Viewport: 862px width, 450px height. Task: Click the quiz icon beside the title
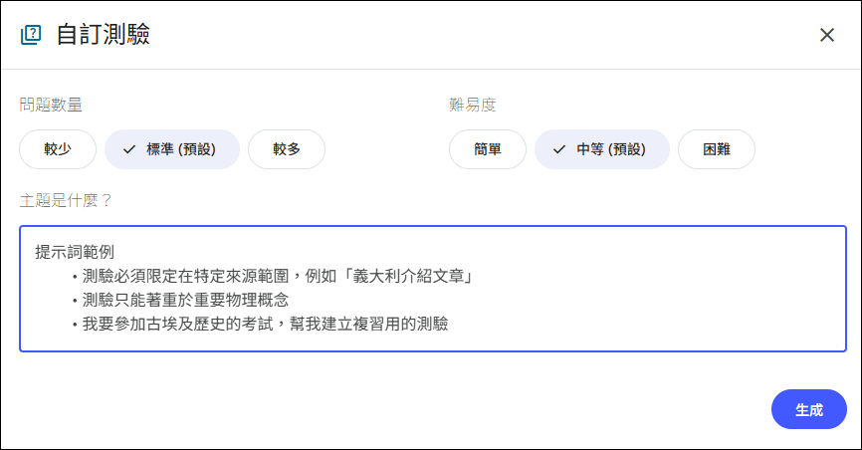(31, 35)
